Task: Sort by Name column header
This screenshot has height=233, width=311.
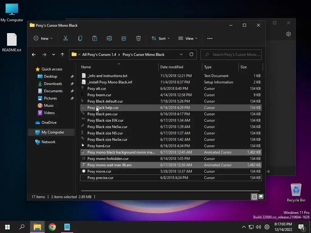Action: coord(119,67)
